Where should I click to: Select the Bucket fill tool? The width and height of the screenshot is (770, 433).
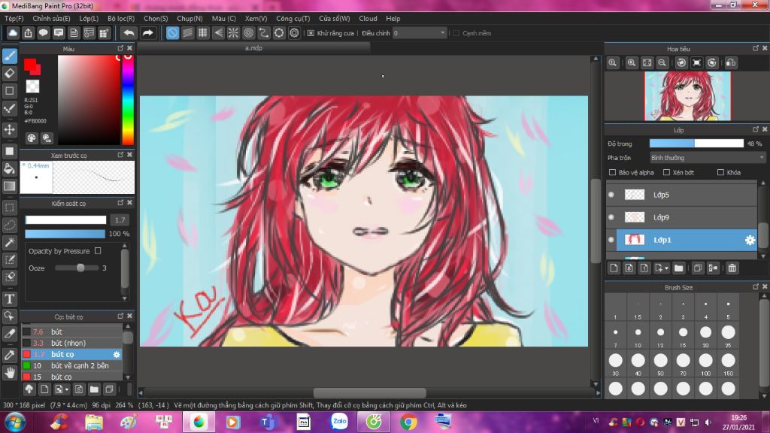(10, 169)
